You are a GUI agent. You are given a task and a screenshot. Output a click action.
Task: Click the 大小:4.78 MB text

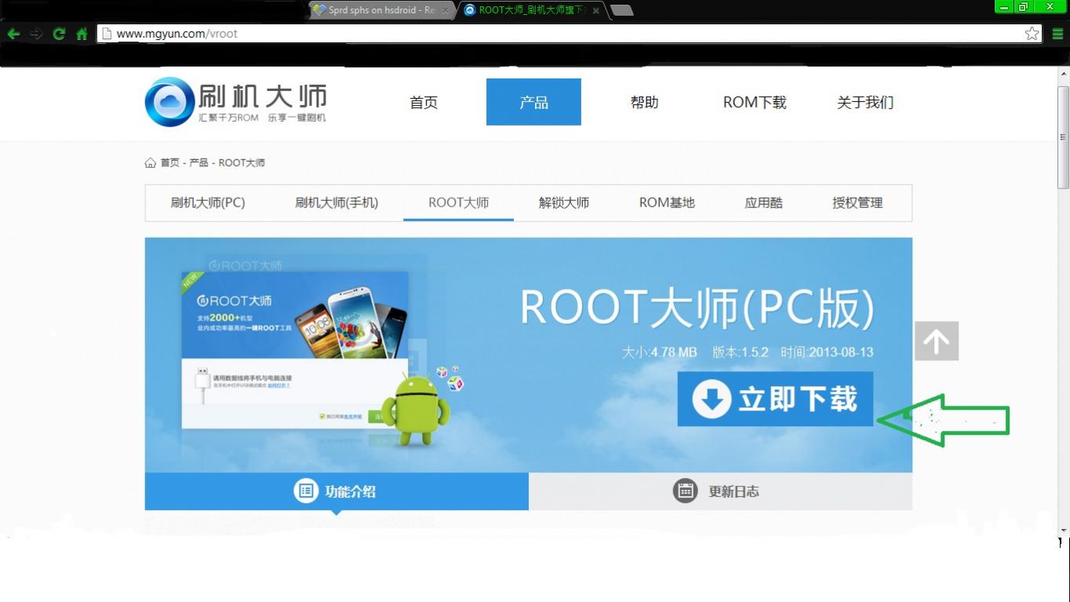coord(659,352)
